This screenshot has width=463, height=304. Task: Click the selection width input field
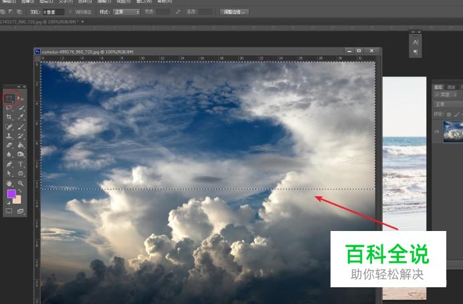point(163,12)
